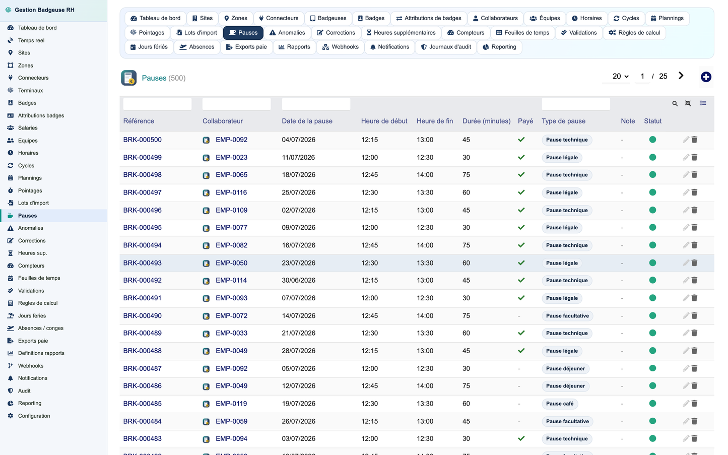
Task: Clear filters using the crossed magnifier icon
Action: (x=688, y=104)
